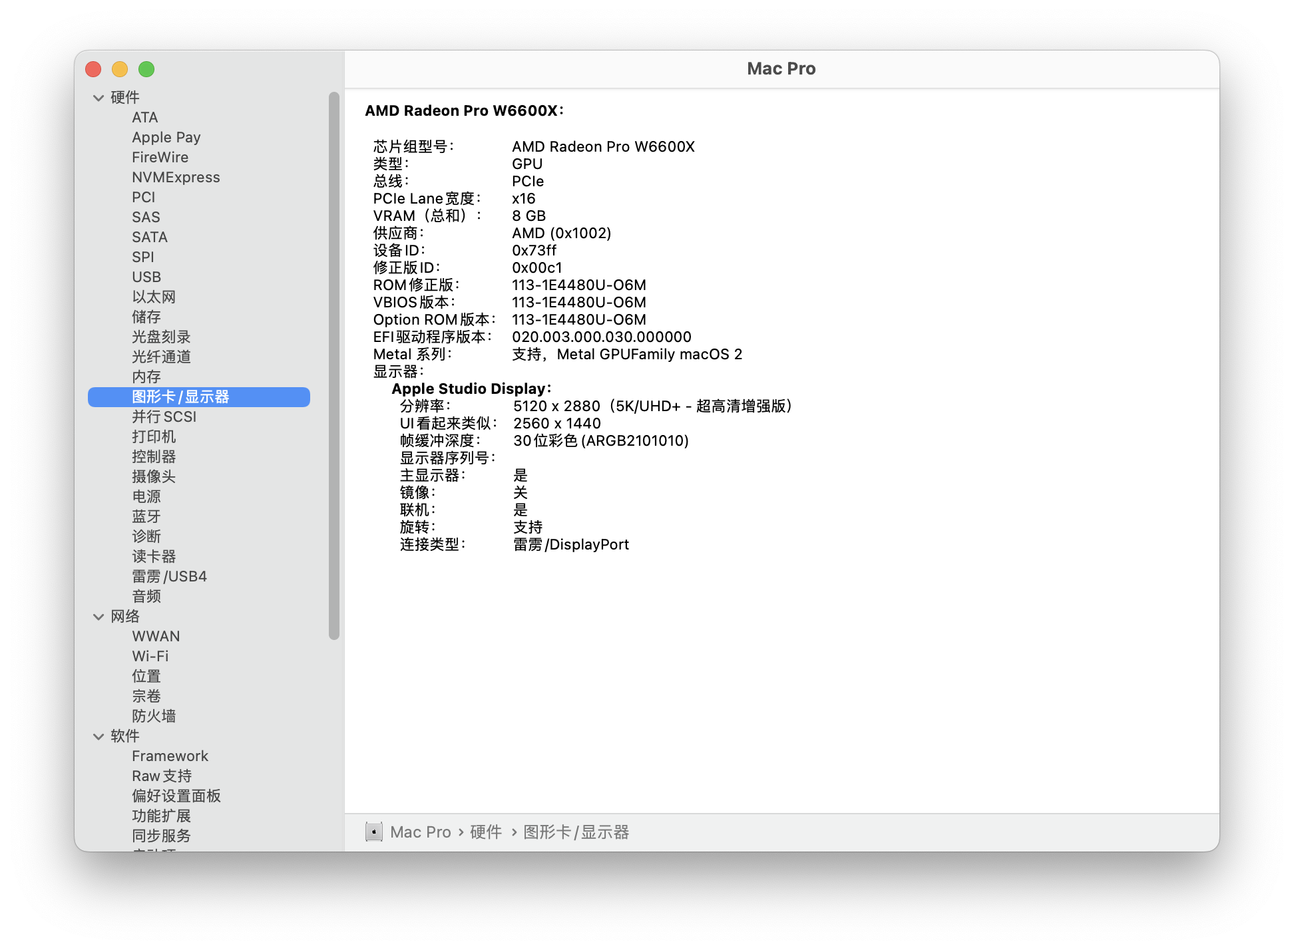Collapse the 软件 section chevron
The height and width of the screenshot is (950, 1294).
click(x=99, y=736)
